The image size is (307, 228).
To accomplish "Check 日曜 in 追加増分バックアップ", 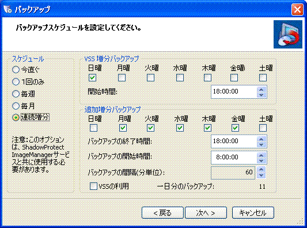I will [x=93, y=128].
